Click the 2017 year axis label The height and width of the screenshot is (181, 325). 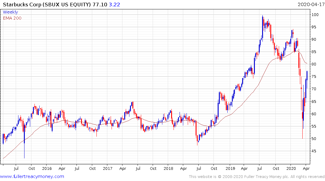tap(108, 168)
